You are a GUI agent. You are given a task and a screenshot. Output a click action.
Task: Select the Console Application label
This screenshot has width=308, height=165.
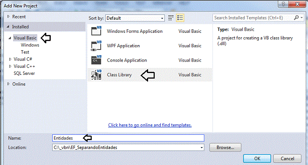127,60
